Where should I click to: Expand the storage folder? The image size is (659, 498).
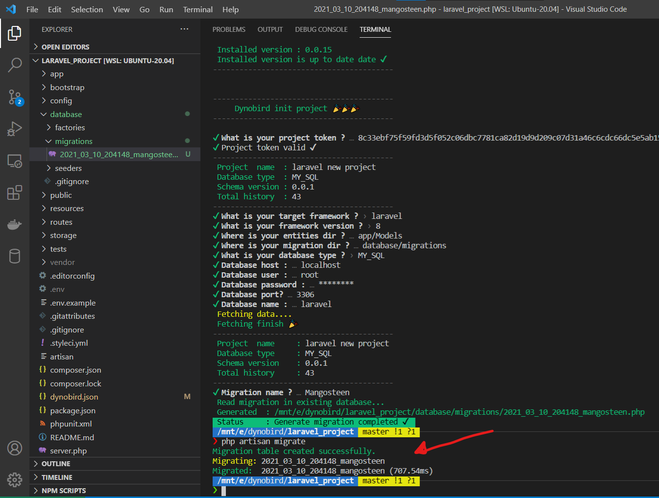pos(115,236)
